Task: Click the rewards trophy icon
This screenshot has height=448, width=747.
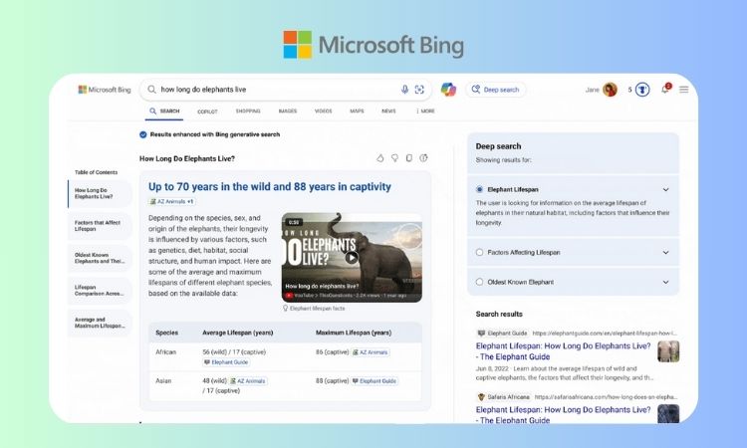Action: [642, 90]
